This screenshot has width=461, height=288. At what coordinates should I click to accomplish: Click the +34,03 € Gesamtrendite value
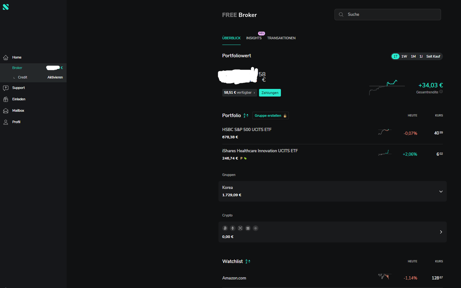(431, 85)
